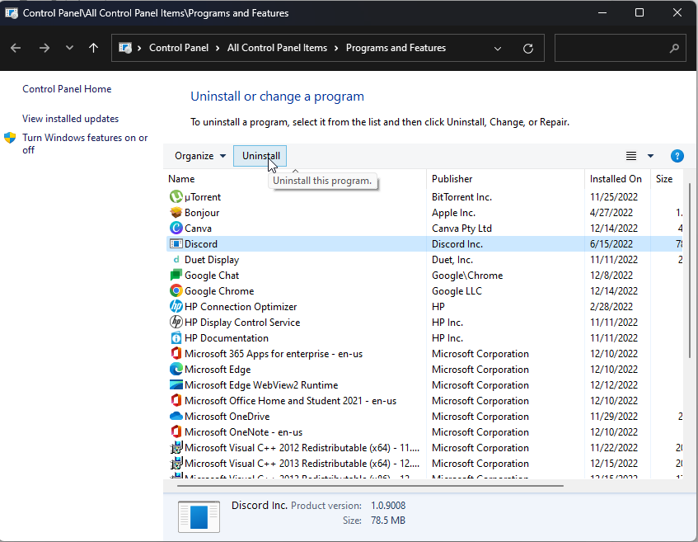698x542 pixels.
Task: Sort list by Publisher column header
Action: (452, 179)
